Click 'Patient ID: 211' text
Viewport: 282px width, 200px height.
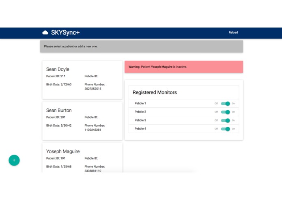point(56,76)
